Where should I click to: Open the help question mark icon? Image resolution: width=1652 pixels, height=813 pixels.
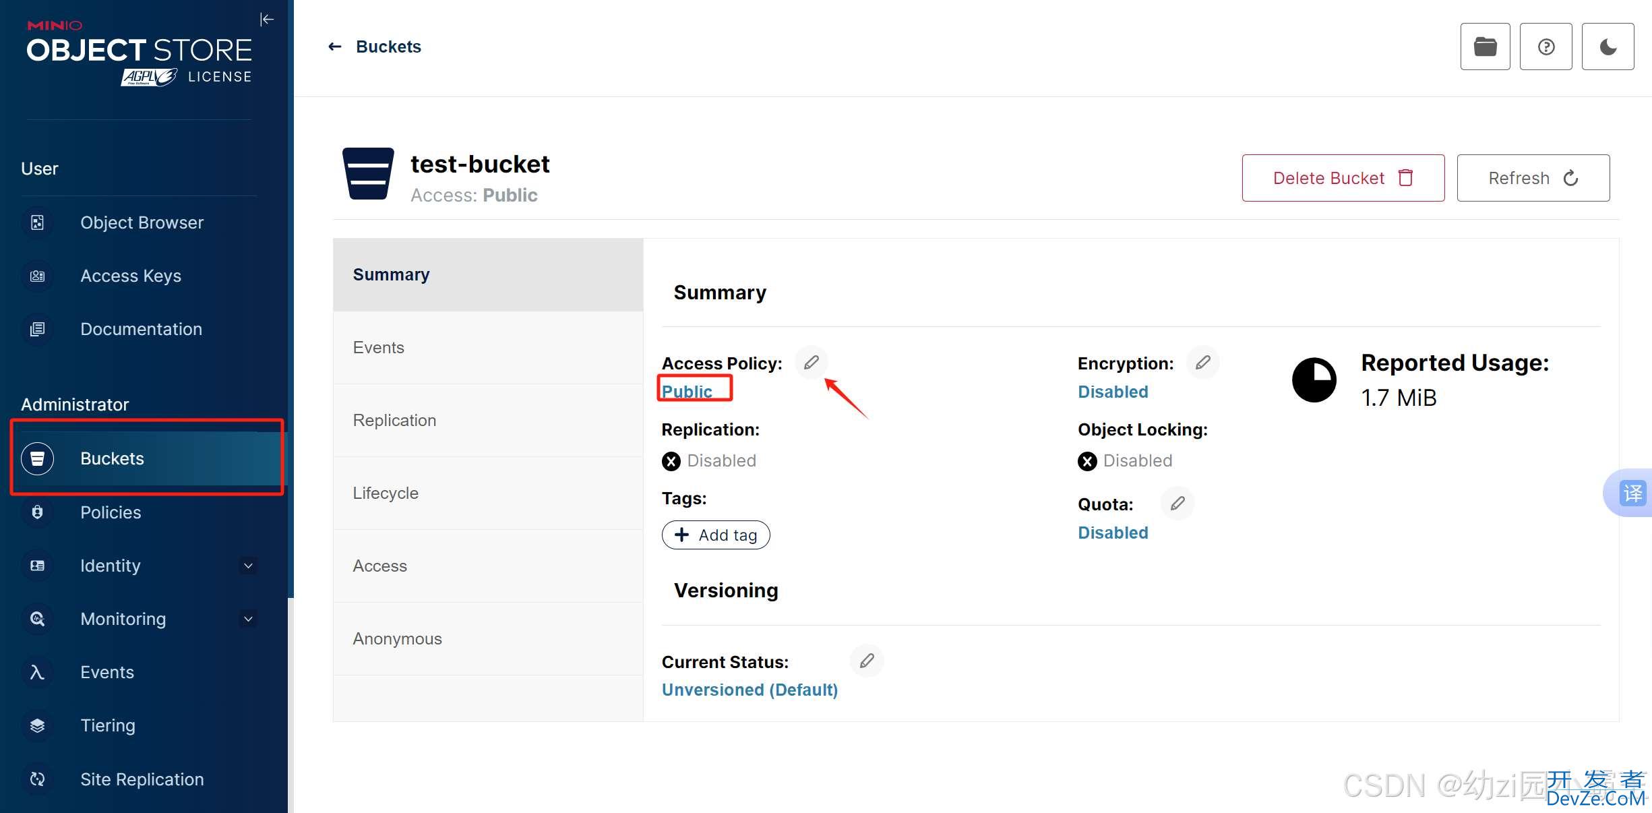tap(1546, 47)
